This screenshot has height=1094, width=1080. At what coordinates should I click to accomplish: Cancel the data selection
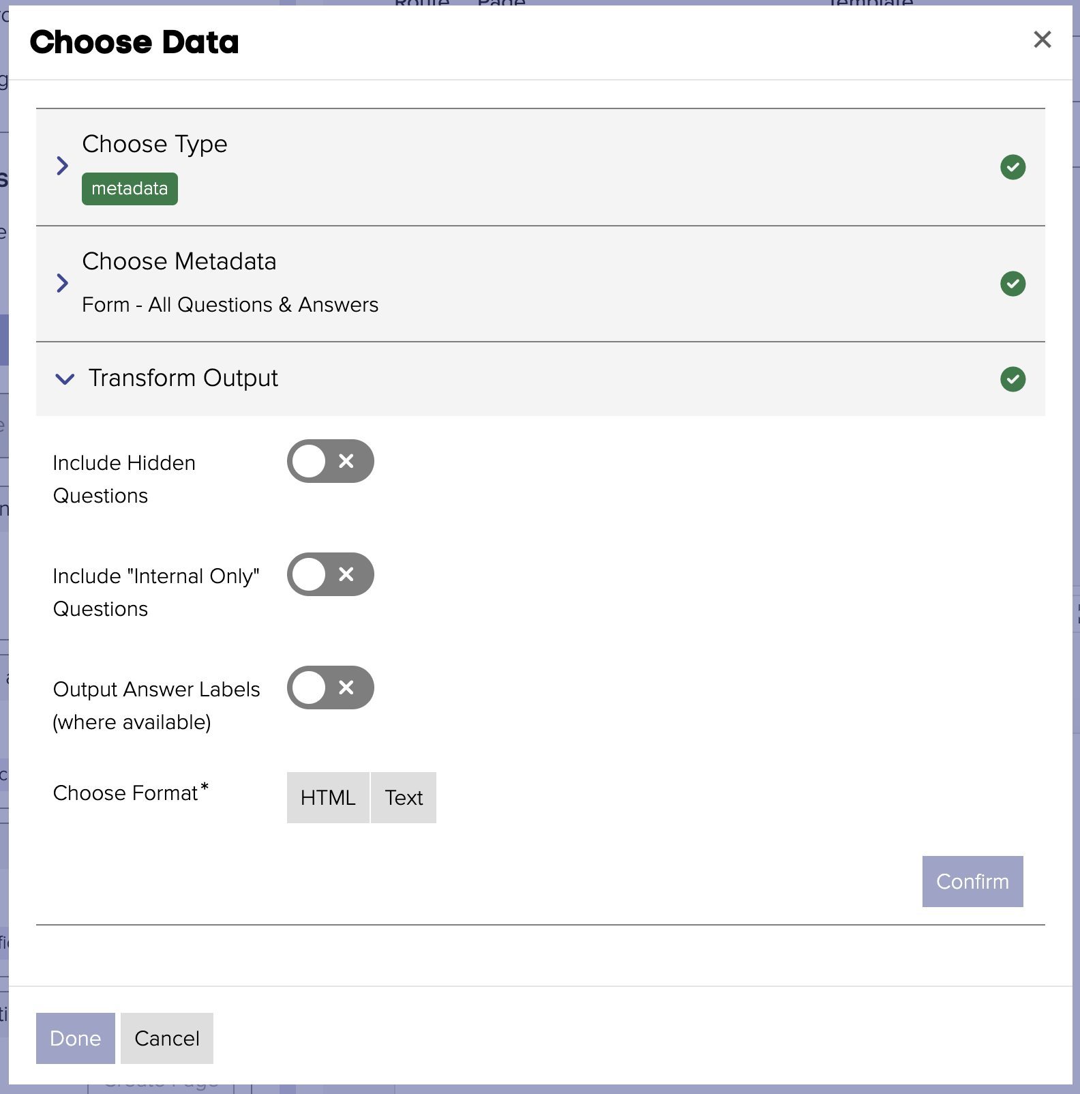(167, 1038)
